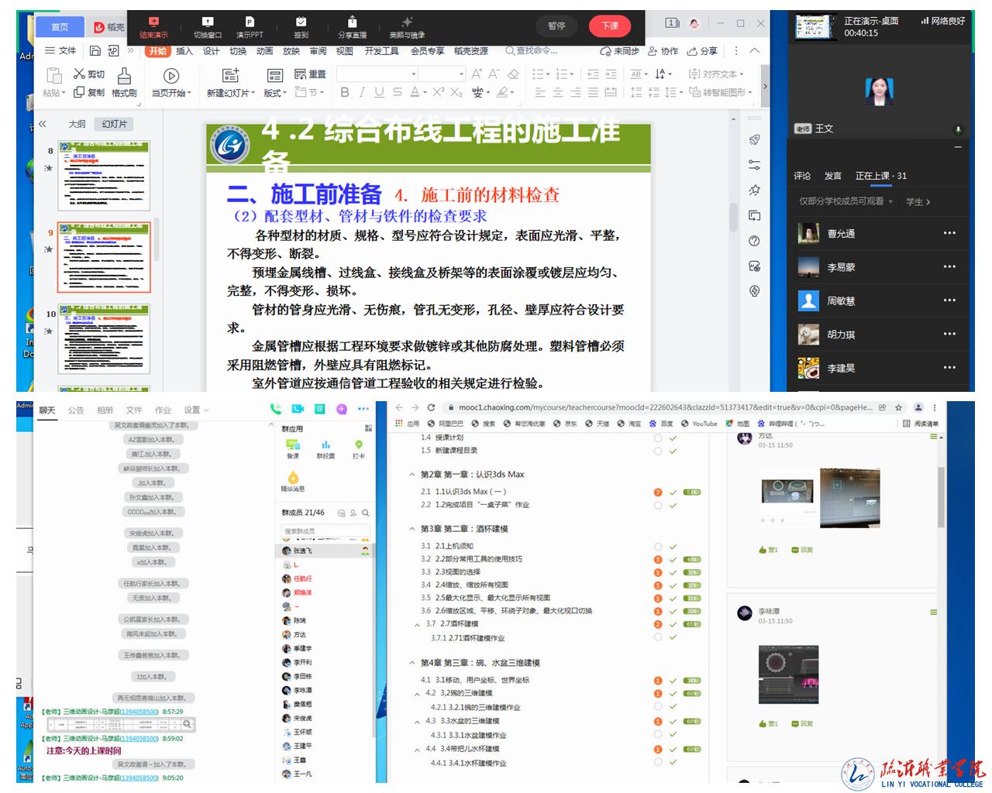Open the 演示PPT present icon
The height and width of the screenshot is (793, 992).
coord(250,22)
